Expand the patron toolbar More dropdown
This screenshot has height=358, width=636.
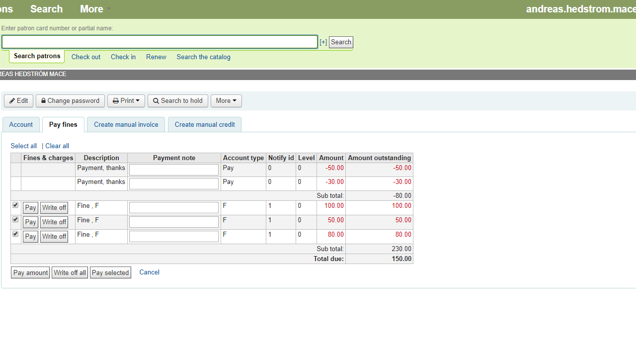(226, 101)
